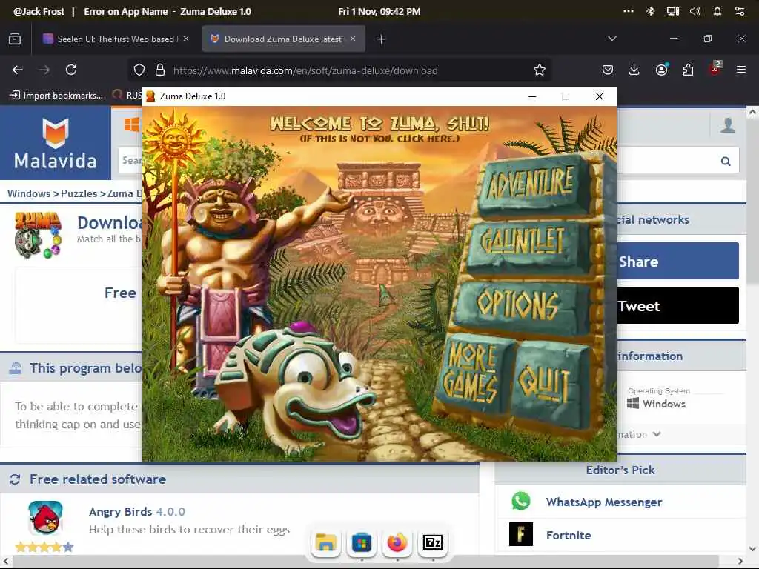Click the Zuma page icon thumbnail
This screenshot has width=759, height=569.
point(38,235)
